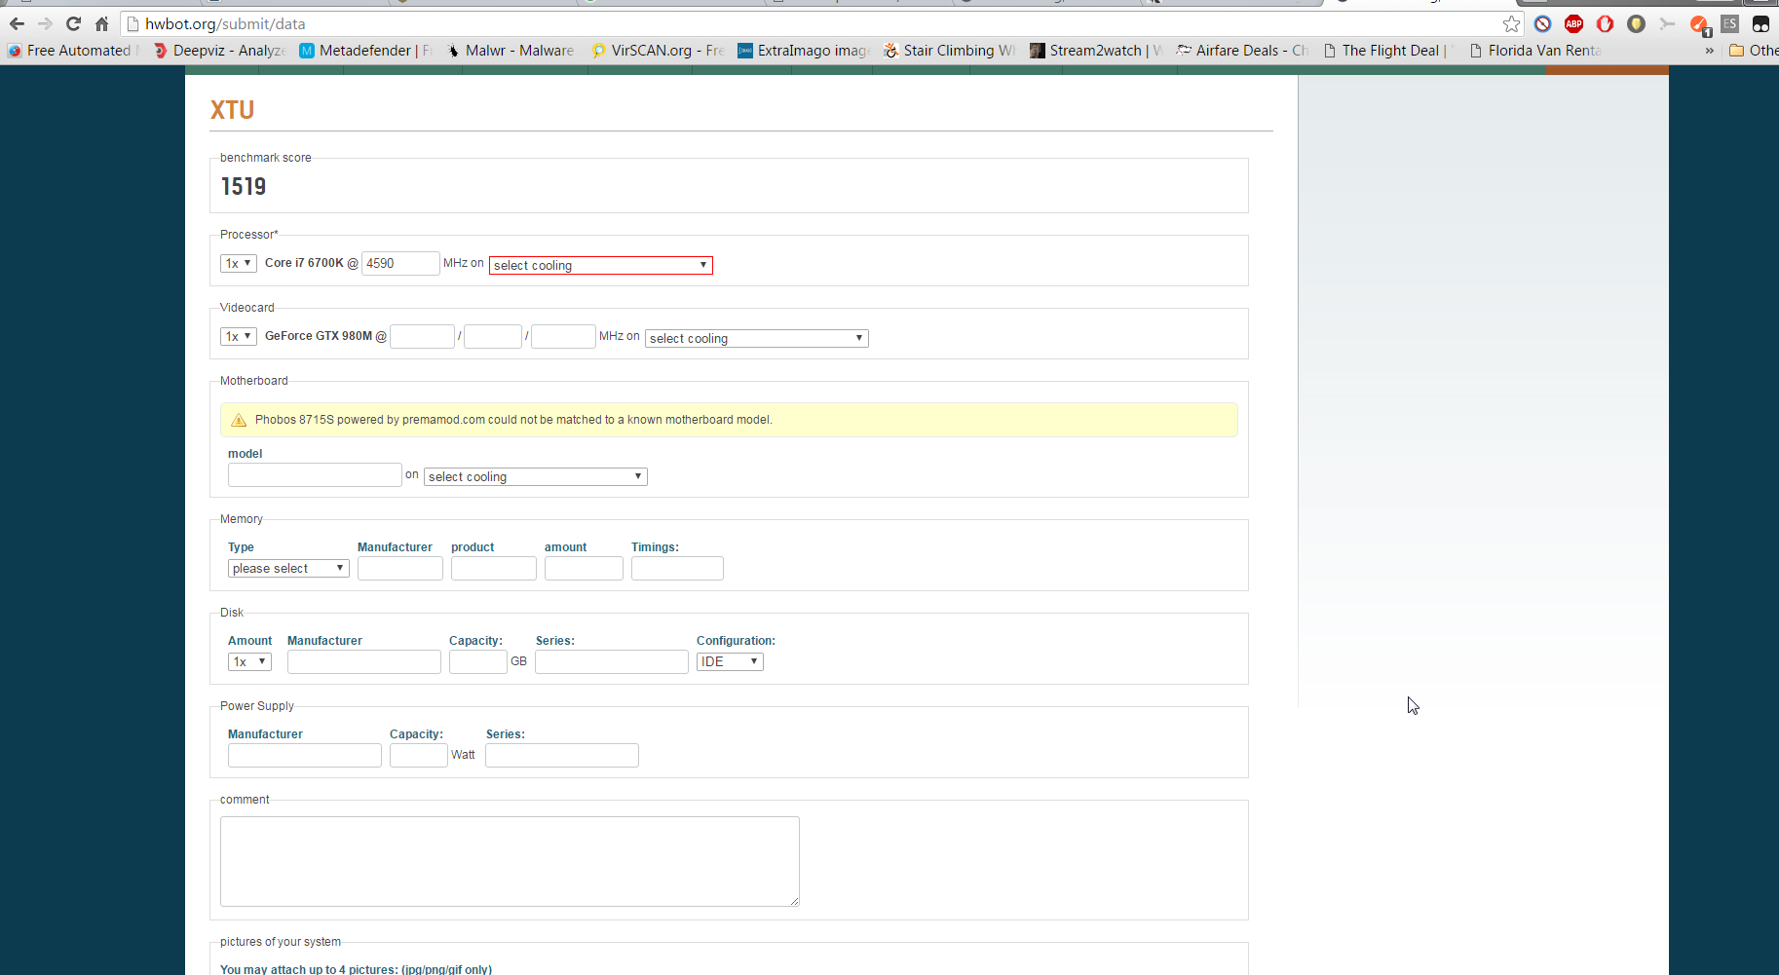
Task: Open Free Automated bookmark
Action: click(x=72, y=51)
